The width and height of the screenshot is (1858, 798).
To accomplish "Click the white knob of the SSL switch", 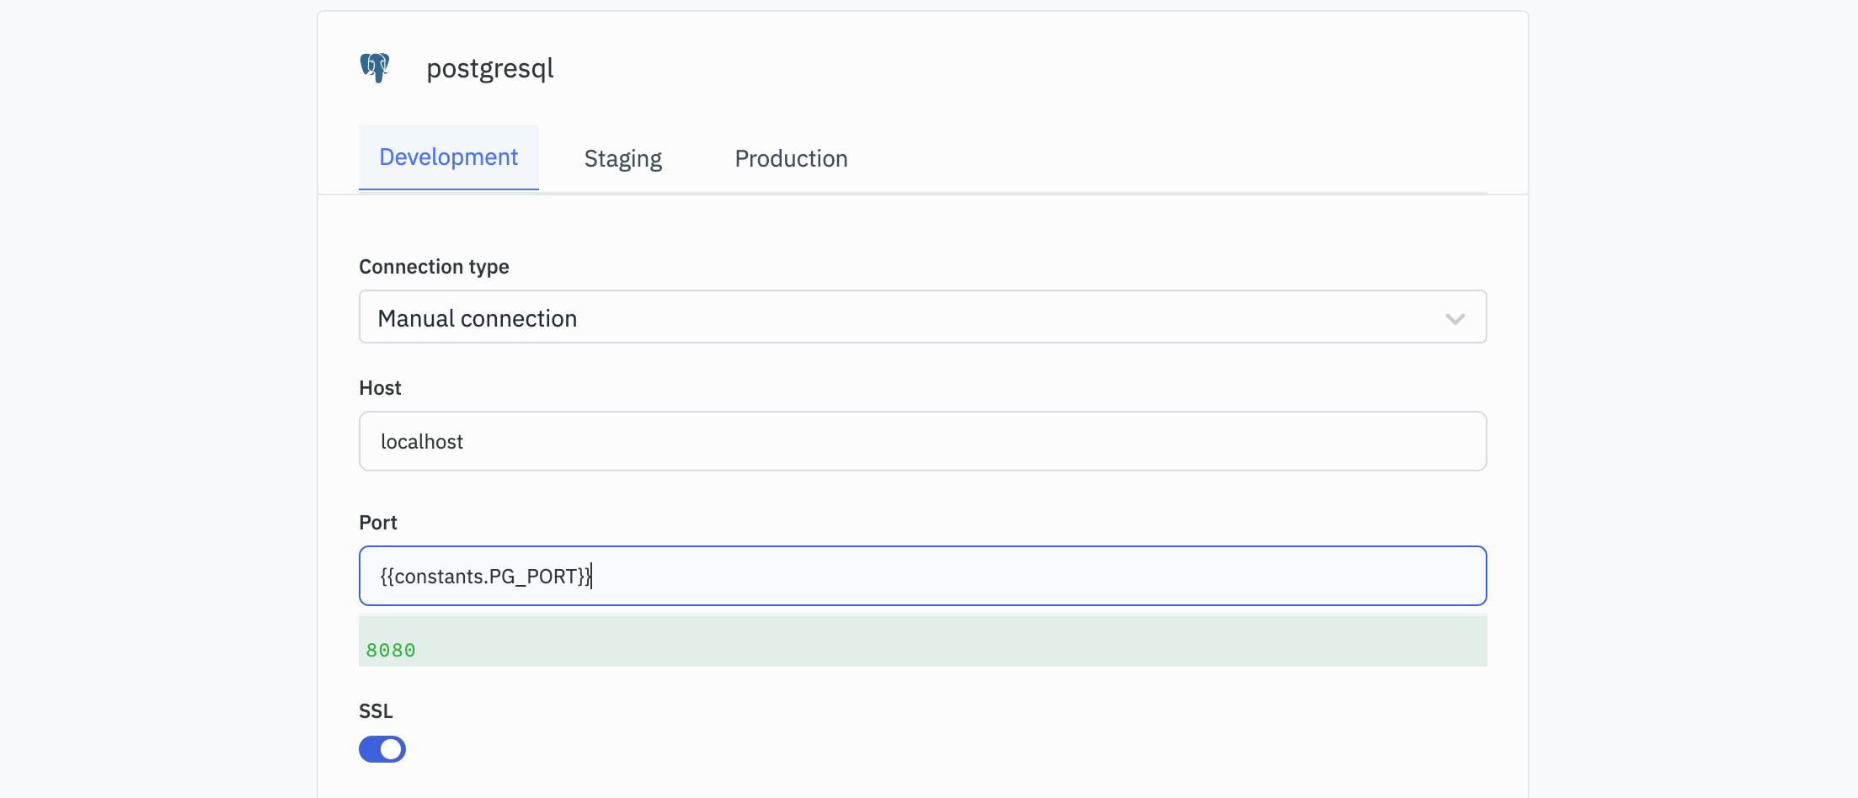I will coord(392,749).
